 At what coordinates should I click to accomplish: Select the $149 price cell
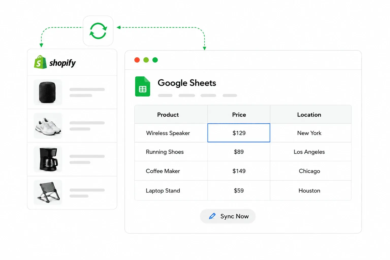pyautogui.click(x=239, y=171)
